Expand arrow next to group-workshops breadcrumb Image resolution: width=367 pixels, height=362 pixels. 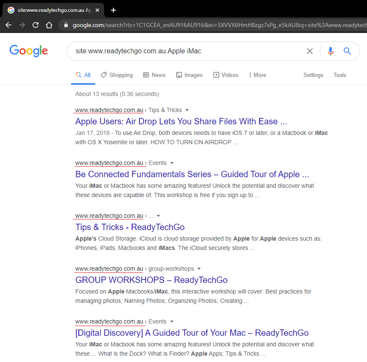tap(199, 269)
